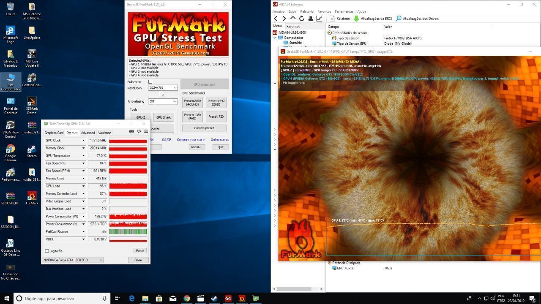This screenshot has height=304, width=541.
Task: Click AIDA64 graph toolbar icon
Action: (319, 19)
